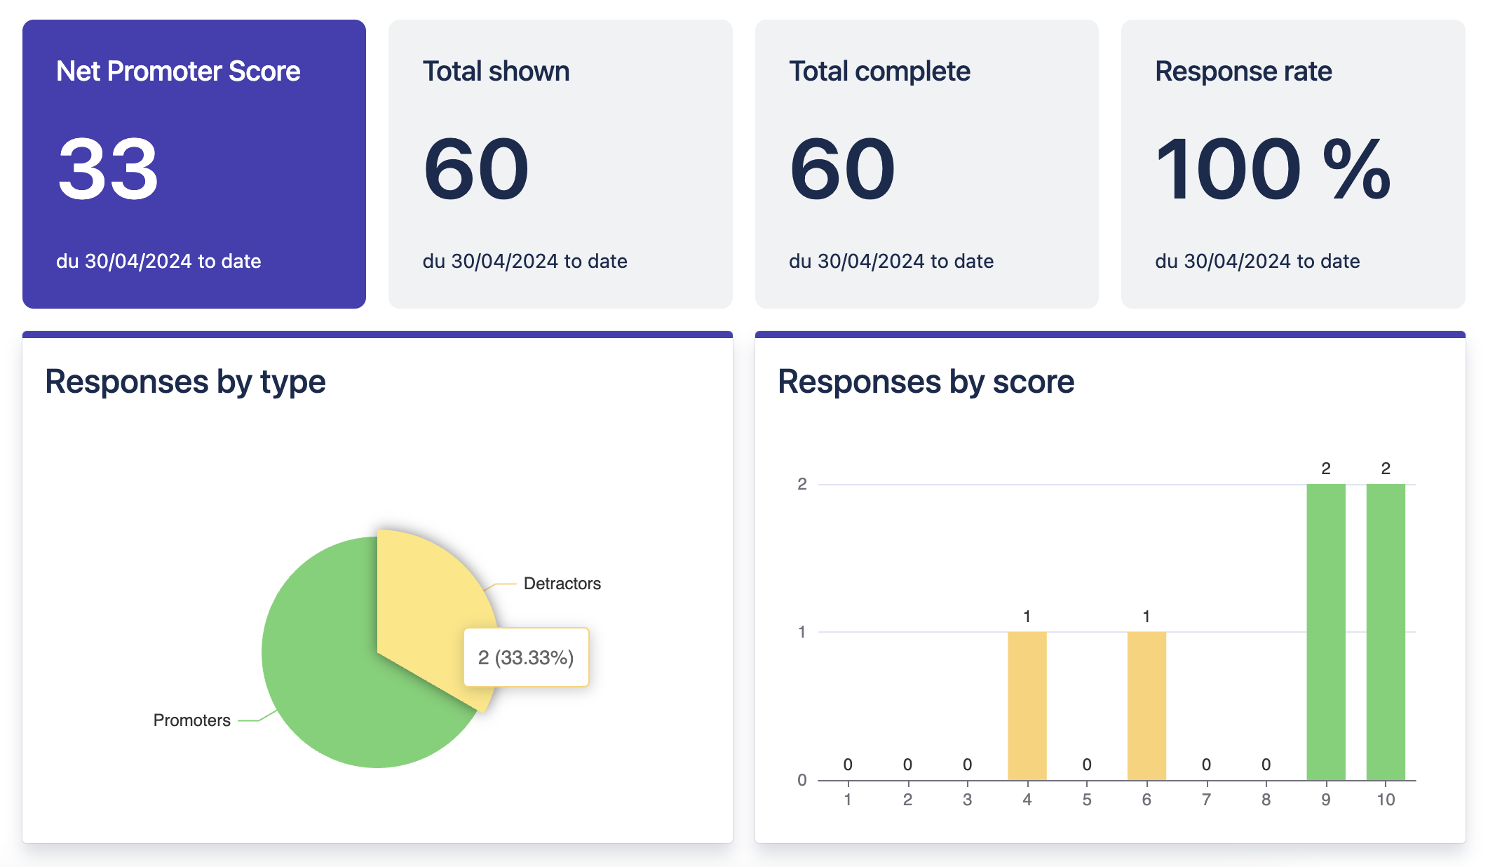Screen dimensions: 1488x867
Task: Click the Total complete card
Action: pos(926,163)
